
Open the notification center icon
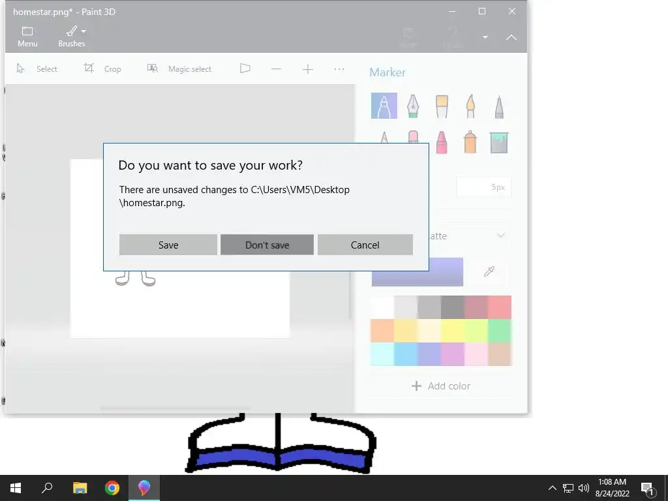(x=648, y=488)
